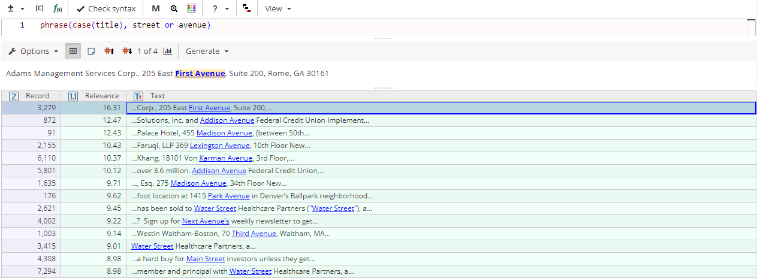Expand the plus/minus dropdown

(x=16, y=9)
